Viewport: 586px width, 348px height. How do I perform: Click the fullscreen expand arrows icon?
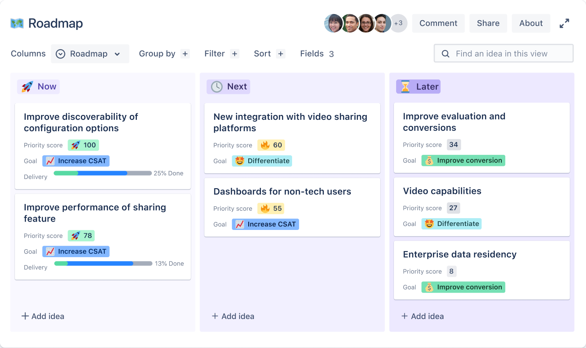coord(565,23)
